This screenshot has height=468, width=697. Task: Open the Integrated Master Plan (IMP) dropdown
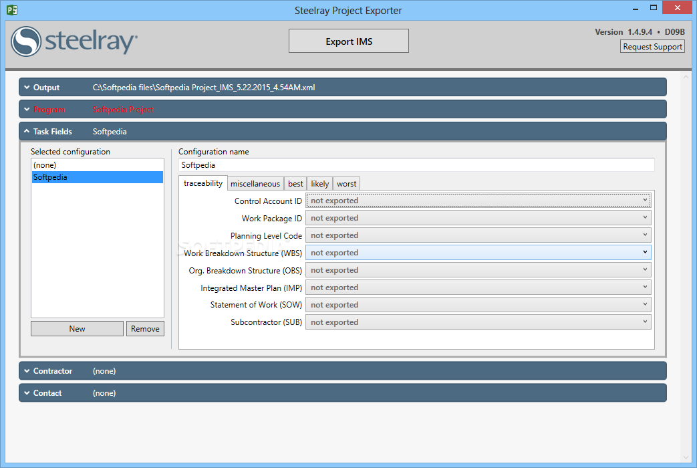click(x=478, y=287)
